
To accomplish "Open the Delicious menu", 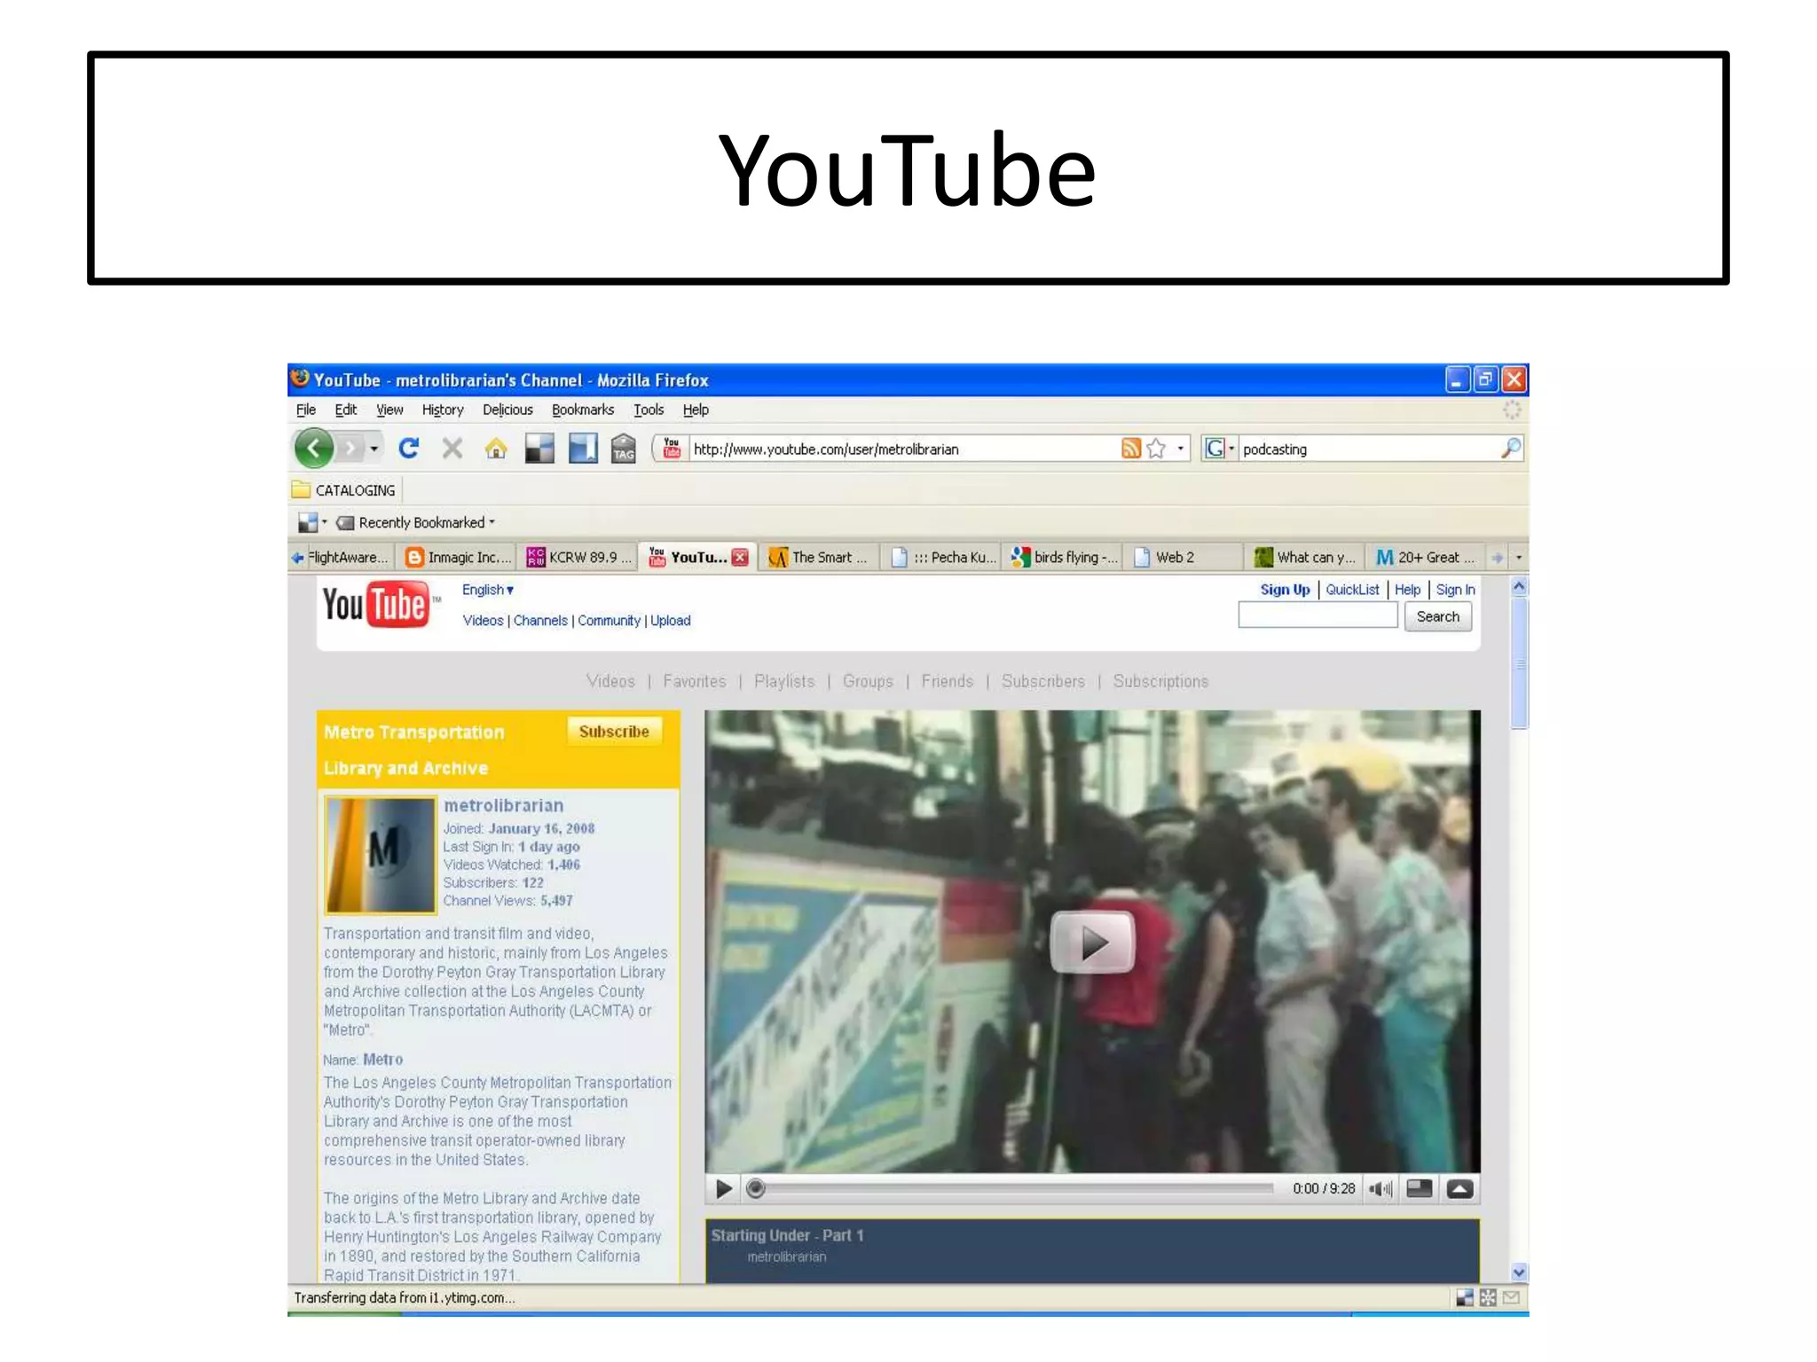I will click(x=507, y=410).
